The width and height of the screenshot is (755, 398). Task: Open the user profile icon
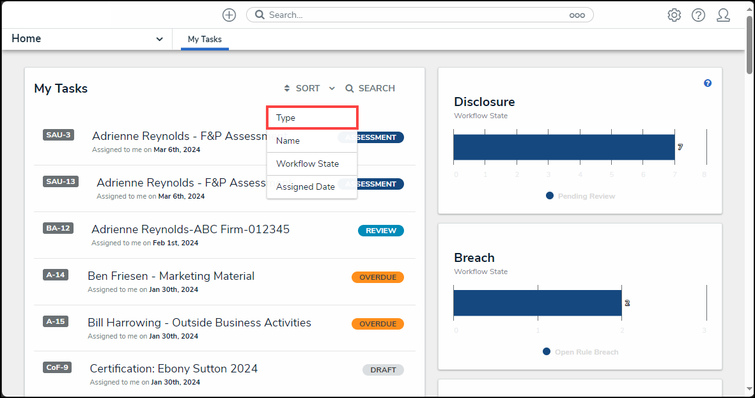point(723,15)
